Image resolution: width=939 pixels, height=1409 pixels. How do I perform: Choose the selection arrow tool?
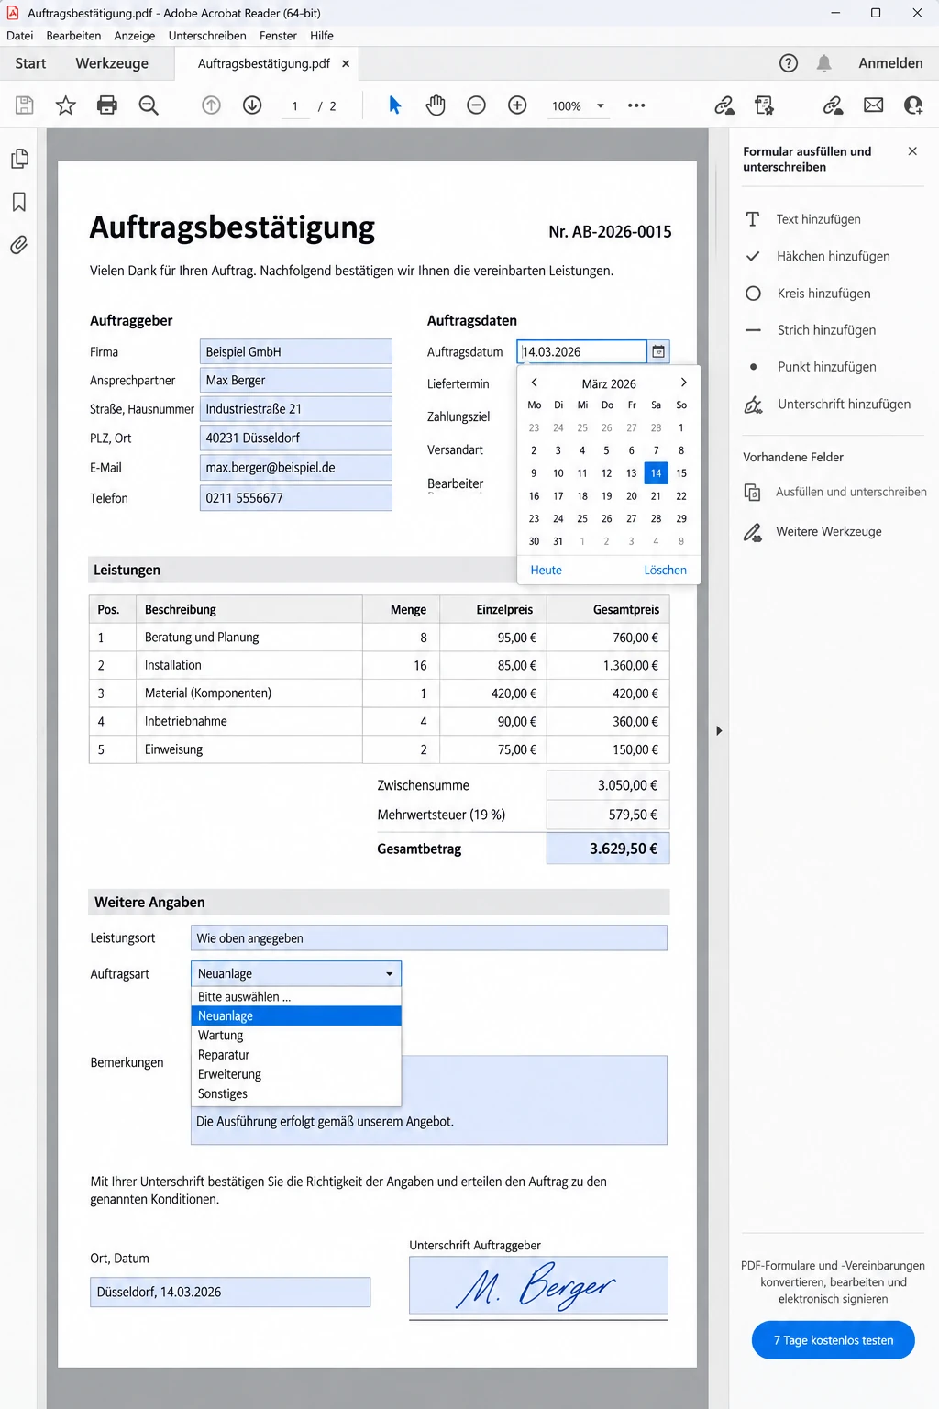(x=394, y=105)
